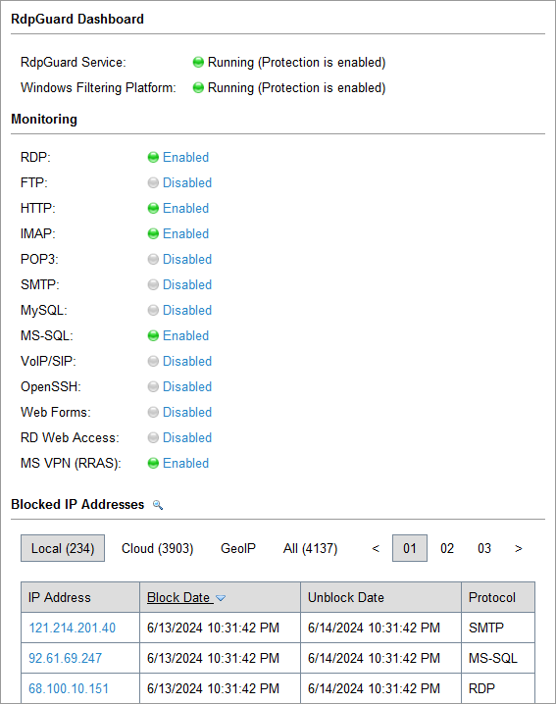This screenshot has width=556, height=704.
Task: Click the Windows Filtering Platform status icon
Action: pyautogui.click(x=198, y=87)
